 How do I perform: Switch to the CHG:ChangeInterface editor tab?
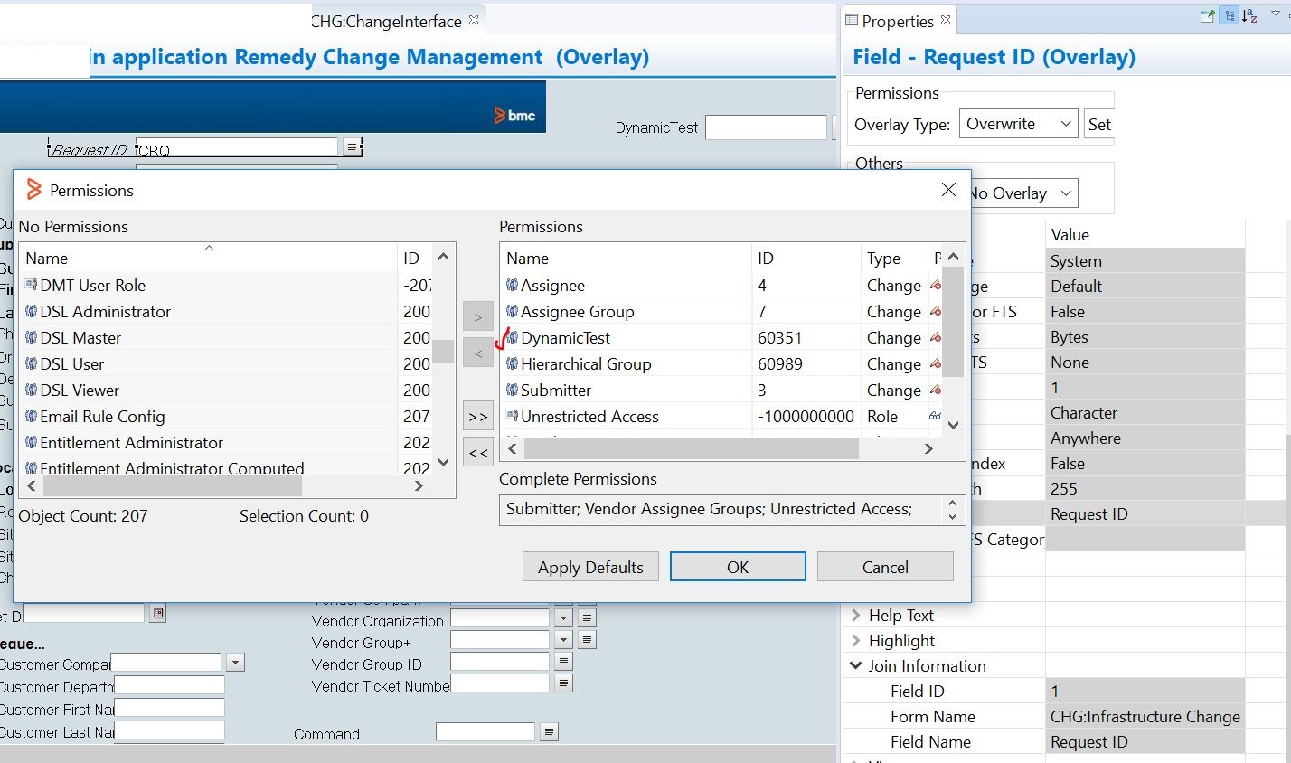point(386,21)
